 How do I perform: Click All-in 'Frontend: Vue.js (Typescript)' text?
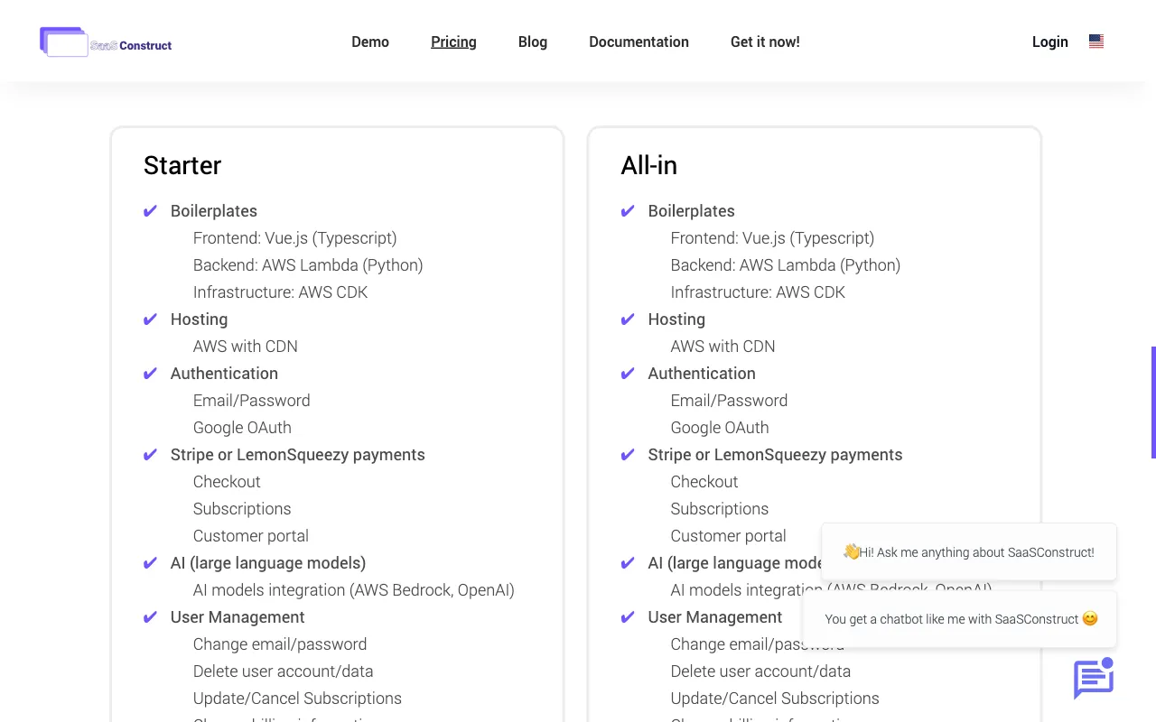click(x=772, y=238)
